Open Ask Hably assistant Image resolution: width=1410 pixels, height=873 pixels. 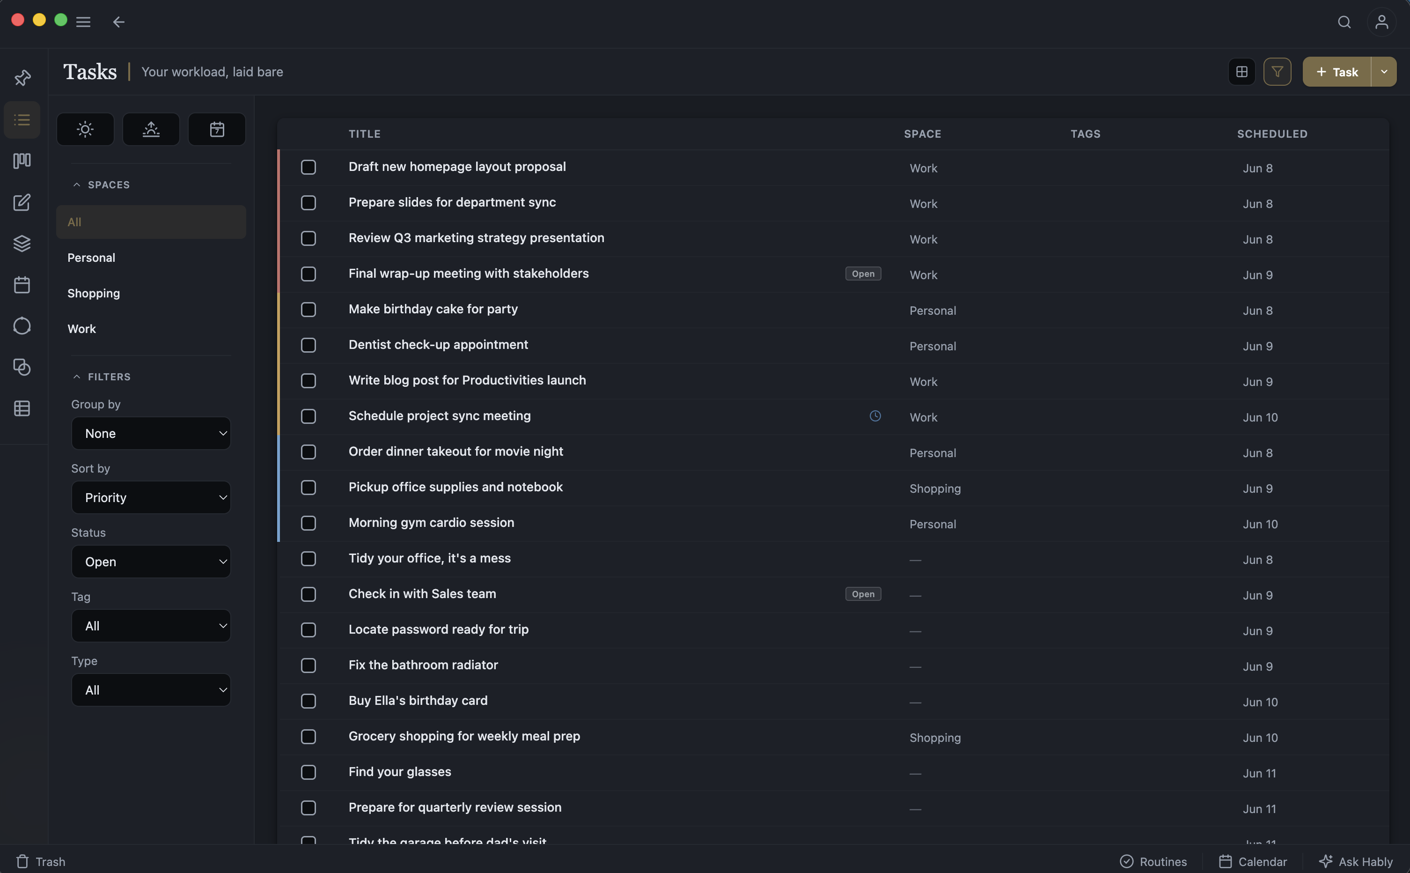(x=1356, y=861)
